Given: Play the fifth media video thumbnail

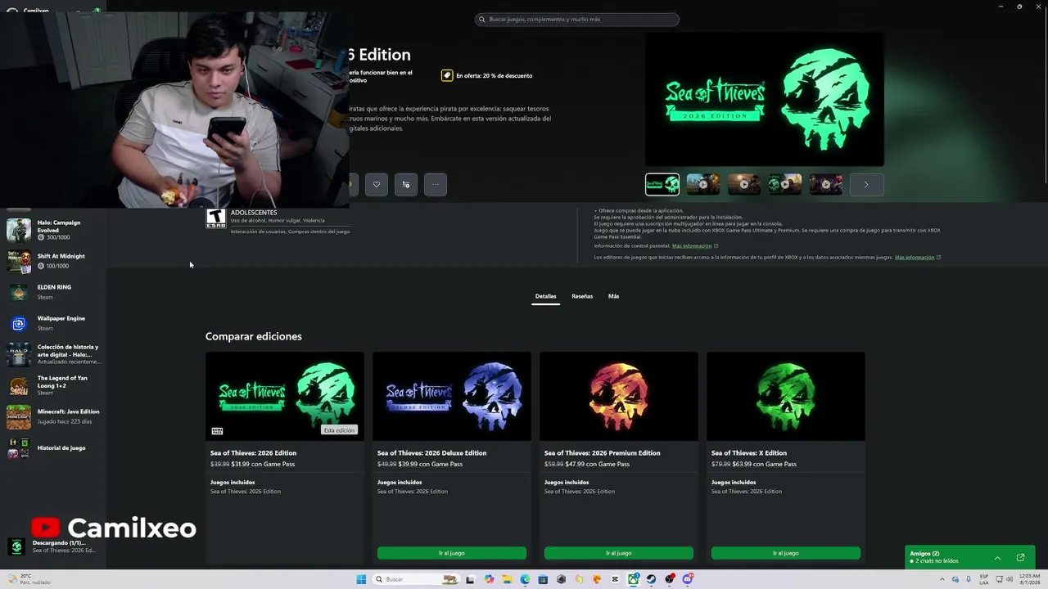Looking at the screenshot, I should coord(826,184).
